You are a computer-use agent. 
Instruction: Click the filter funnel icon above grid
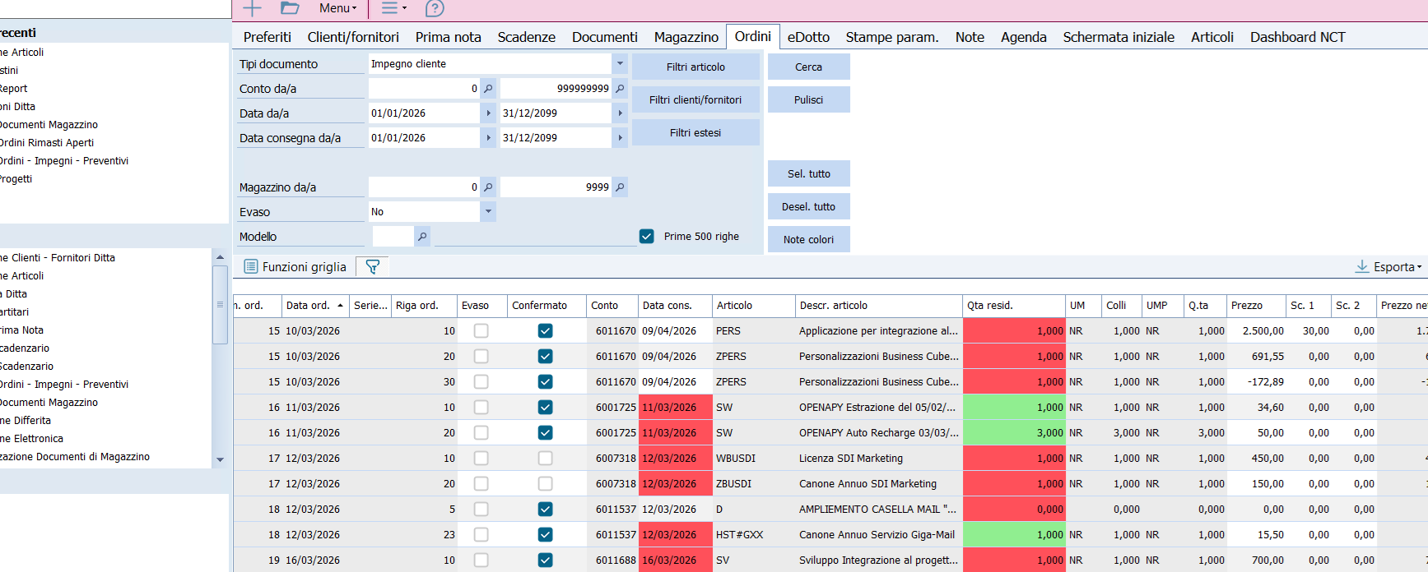[x=373, y=267]
